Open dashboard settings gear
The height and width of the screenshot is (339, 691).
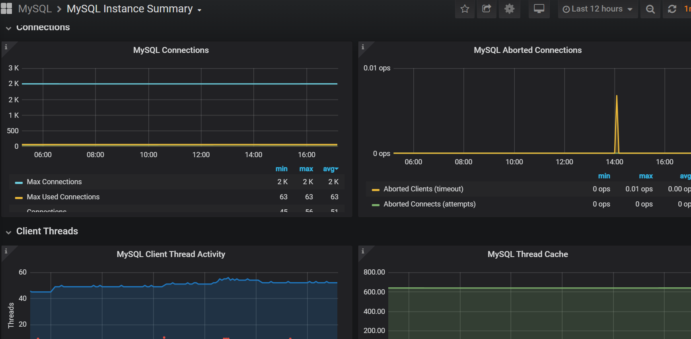[x=510, y=9]
